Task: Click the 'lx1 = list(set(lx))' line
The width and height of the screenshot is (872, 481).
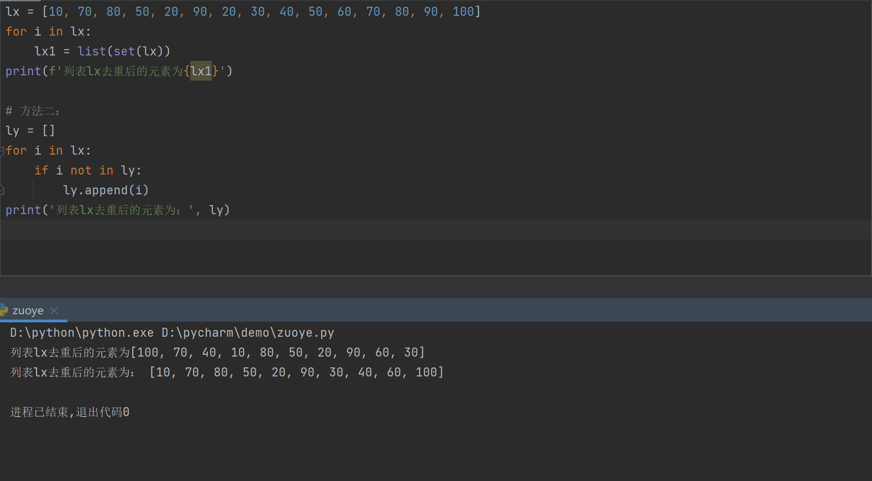Action: [102, 51]
